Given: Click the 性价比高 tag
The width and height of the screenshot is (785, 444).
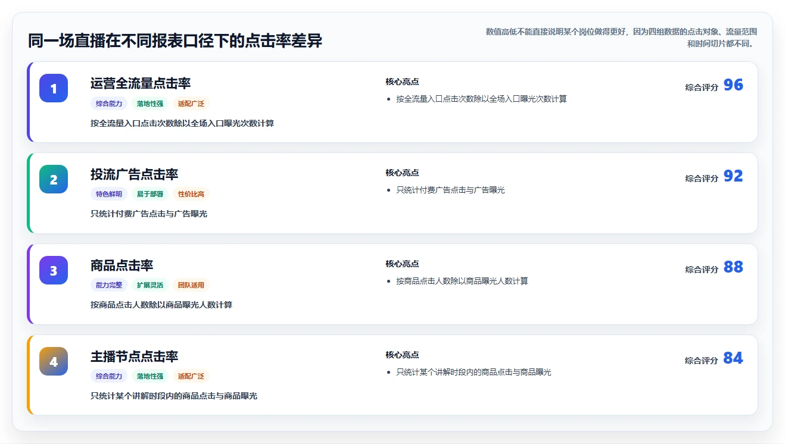Looking at the screenshot, I should coord(191,194).
